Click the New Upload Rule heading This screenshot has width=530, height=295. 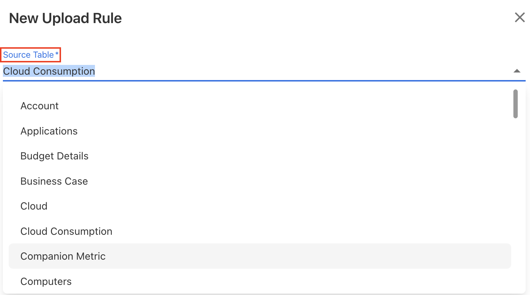65,18
